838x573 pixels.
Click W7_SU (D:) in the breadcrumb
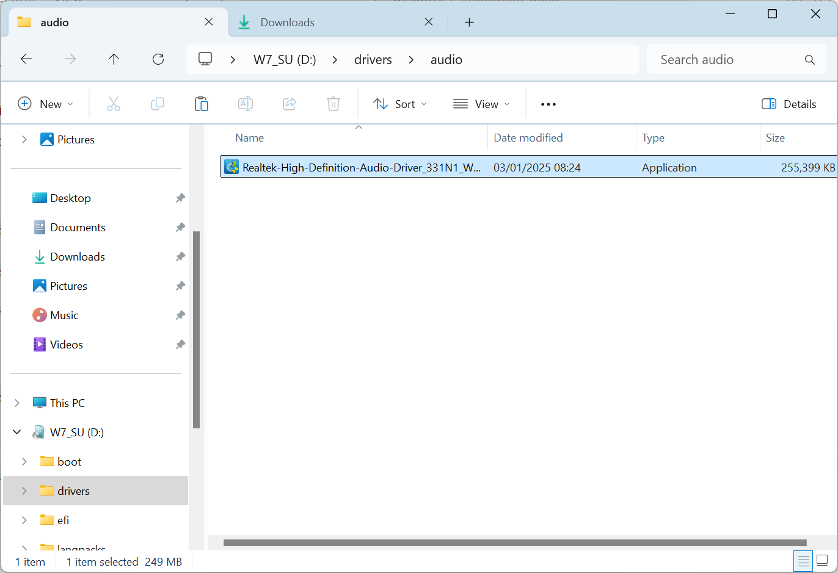[x=285, y=60]
